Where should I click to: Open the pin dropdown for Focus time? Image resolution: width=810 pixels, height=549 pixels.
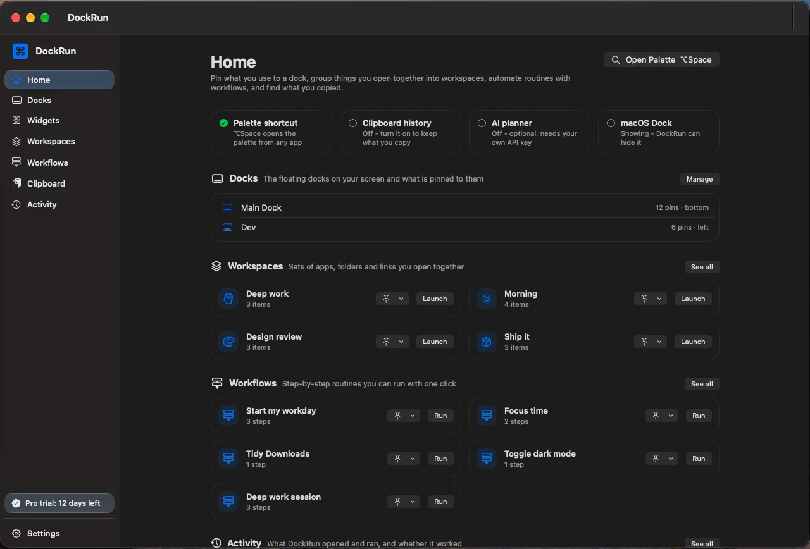click(662, 416)
